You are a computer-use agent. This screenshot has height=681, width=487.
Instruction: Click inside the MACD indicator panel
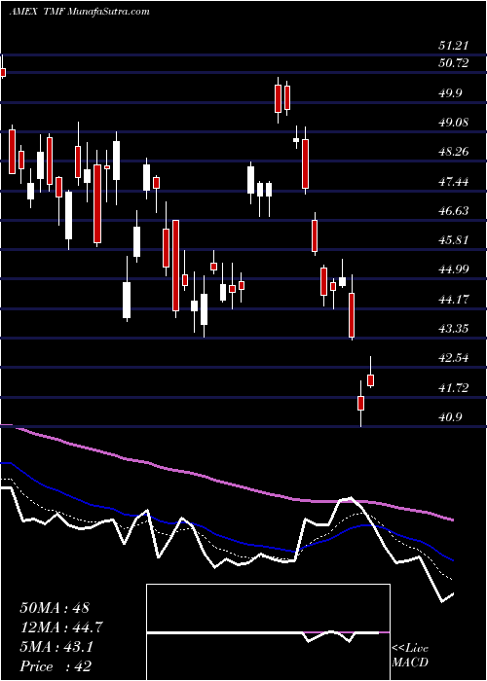pos(268,632)
